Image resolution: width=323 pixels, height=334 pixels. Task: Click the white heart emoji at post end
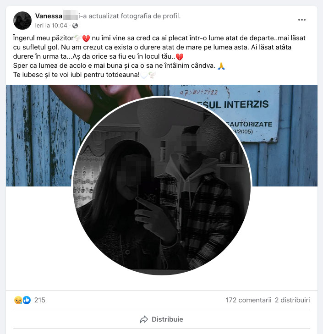[x=144, y=75]
